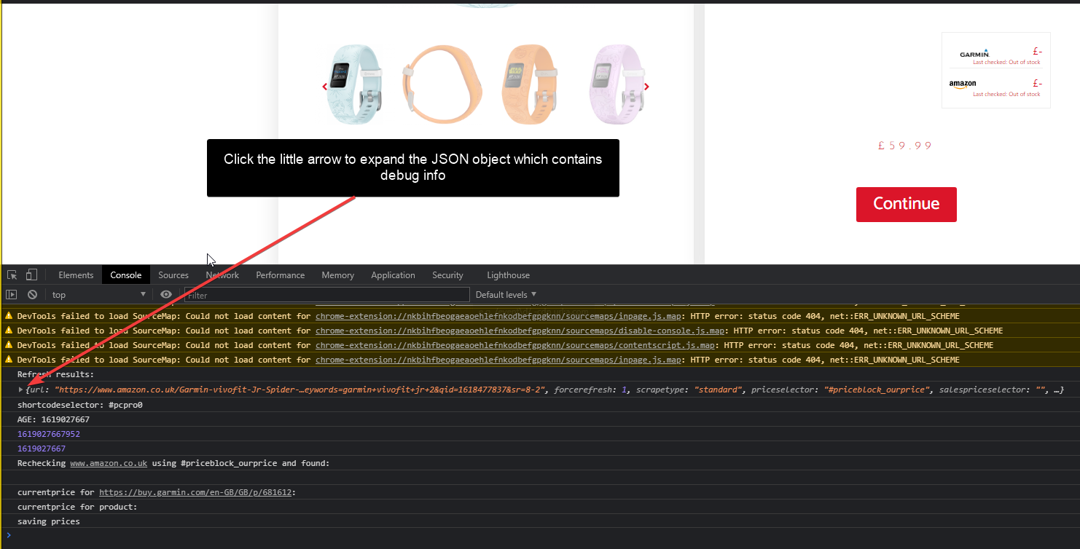Open the Lighthouse tab
The image size is (1080, 549).
coord(509,275)
